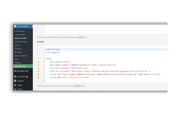Click the Footer section heading
The image size is (179, 115).
[41, 42]
